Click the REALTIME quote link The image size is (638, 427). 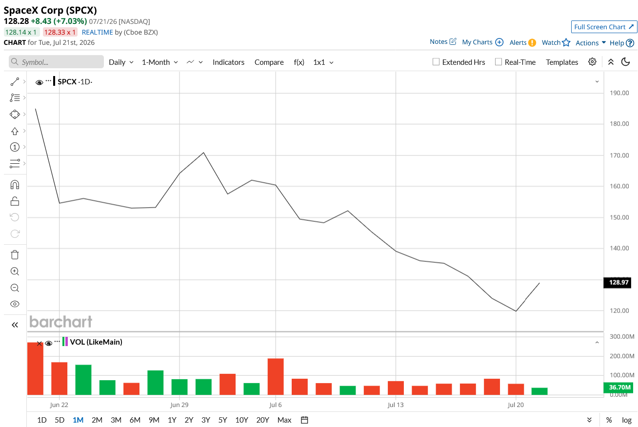[x=98, y=32]
